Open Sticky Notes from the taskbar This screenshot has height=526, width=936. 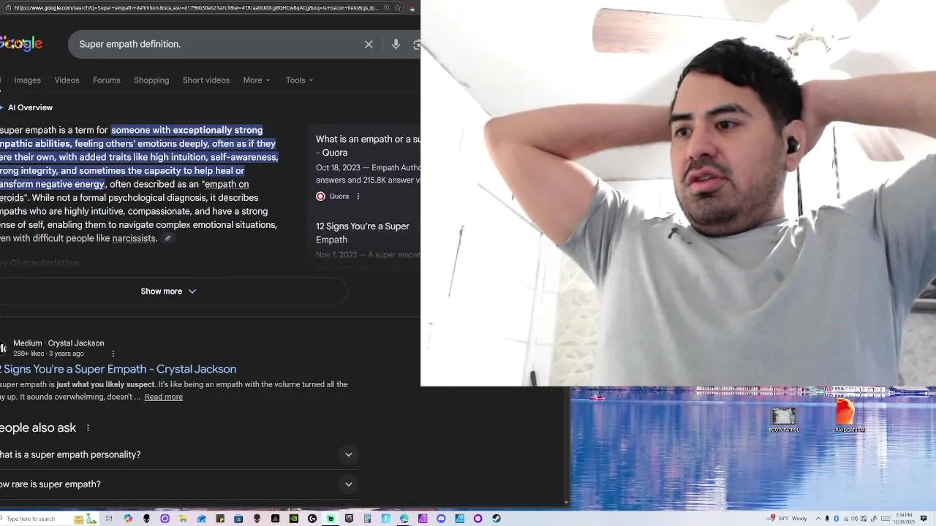pos(220,519)
